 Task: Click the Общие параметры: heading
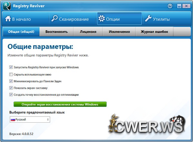pyautogui.click(x=40, y=47)
